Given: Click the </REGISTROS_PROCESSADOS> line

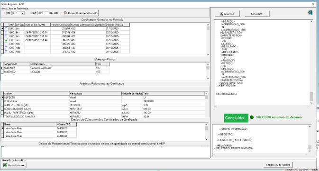Looking at the screenshot, I should 235,140.
